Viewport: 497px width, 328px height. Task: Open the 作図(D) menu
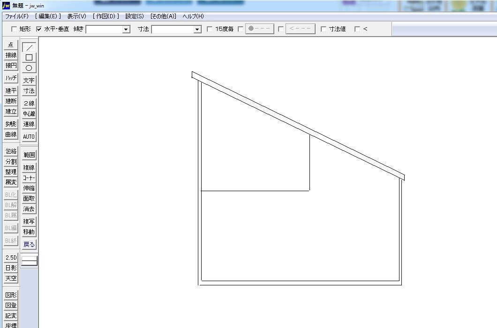(x=106, y=16)
